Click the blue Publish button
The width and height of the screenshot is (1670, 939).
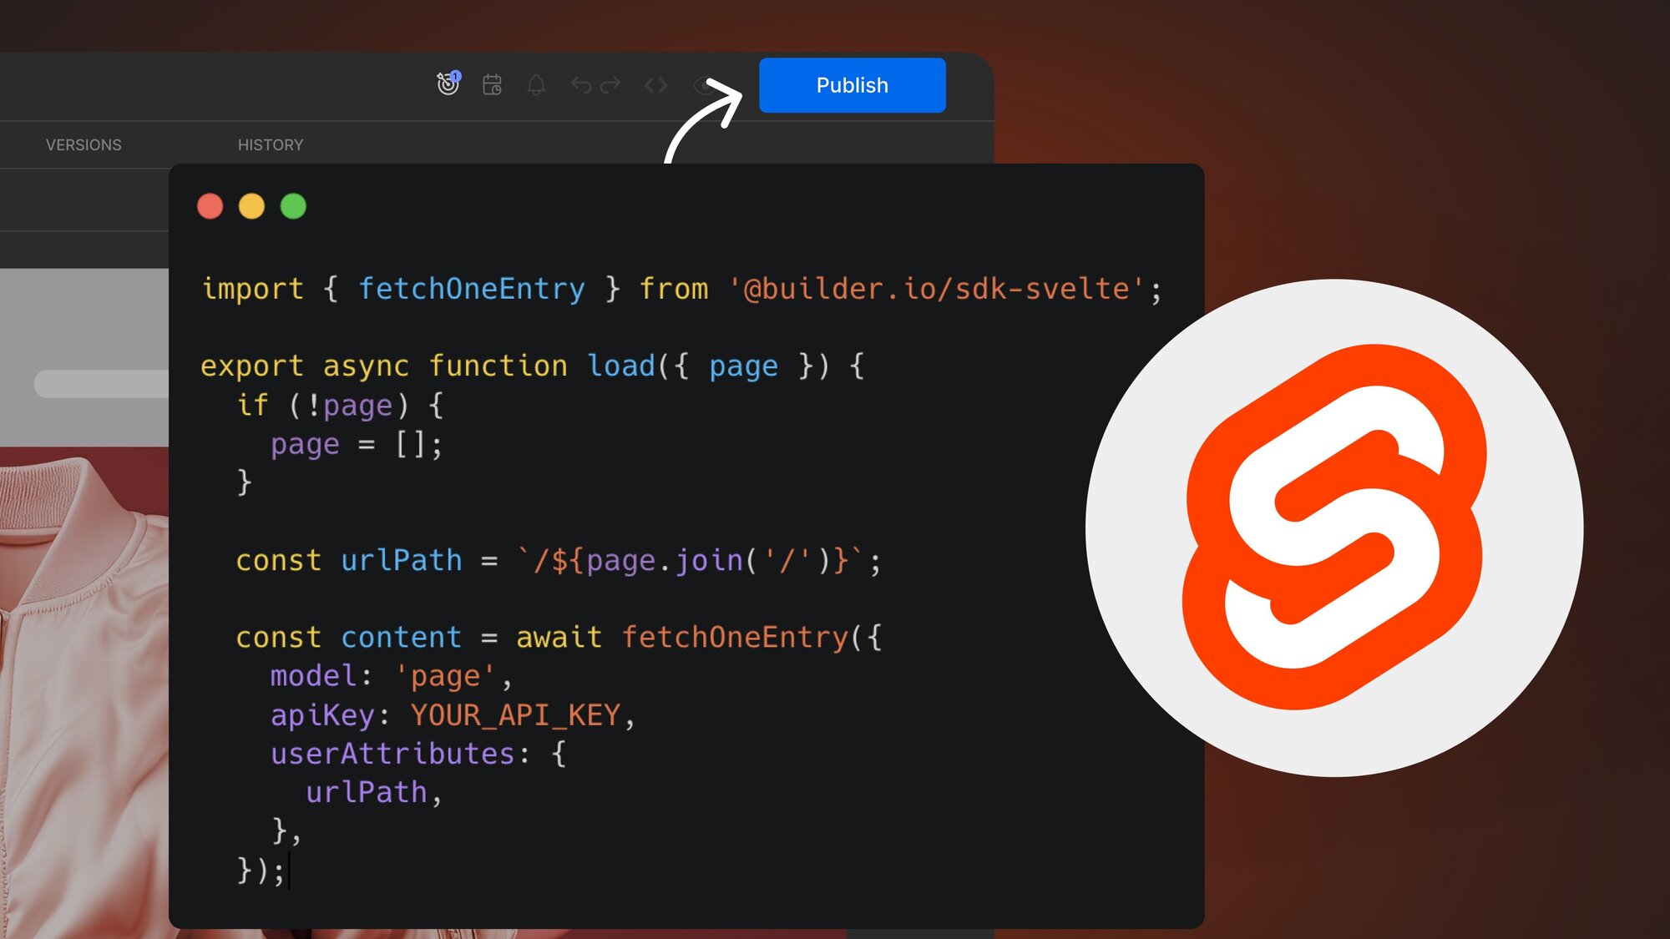coord(852,85)
